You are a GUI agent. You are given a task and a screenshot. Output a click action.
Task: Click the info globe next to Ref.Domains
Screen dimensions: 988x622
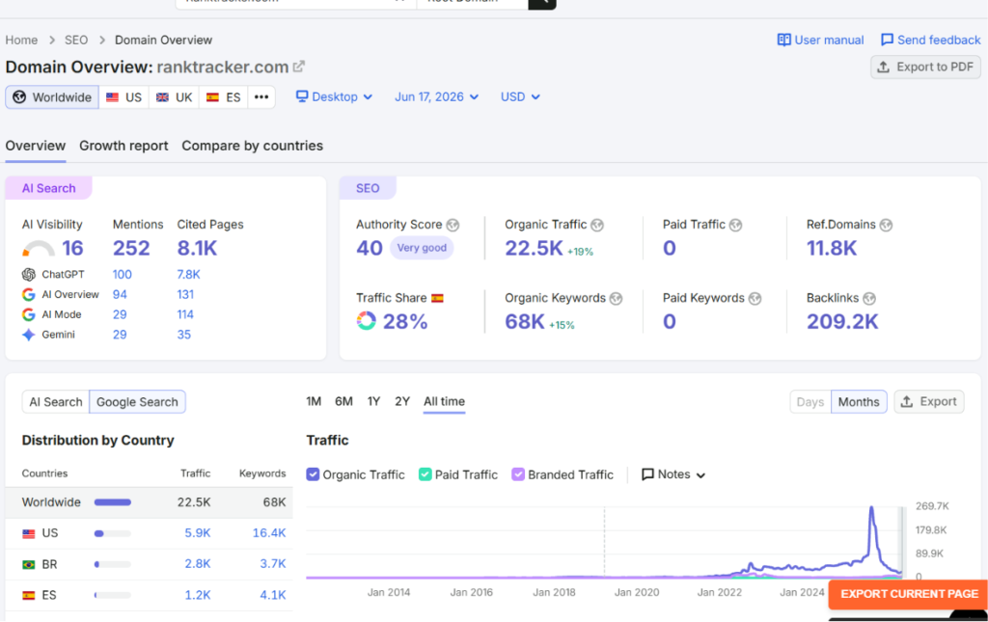click(x=886, y=225)
